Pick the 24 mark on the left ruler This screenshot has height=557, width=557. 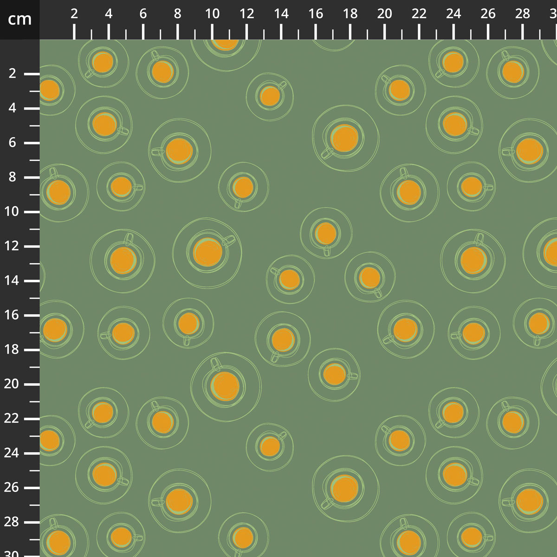tap(12, 453)
